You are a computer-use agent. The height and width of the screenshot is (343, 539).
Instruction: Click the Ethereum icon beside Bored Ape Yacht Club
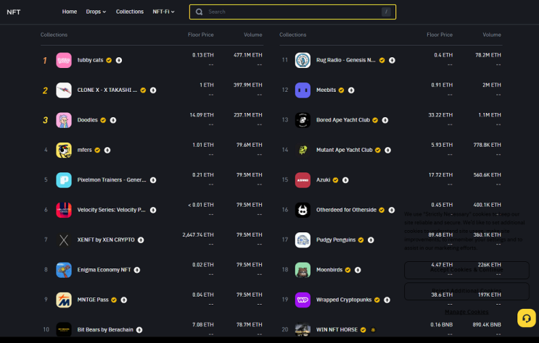(x=385, y=120)
